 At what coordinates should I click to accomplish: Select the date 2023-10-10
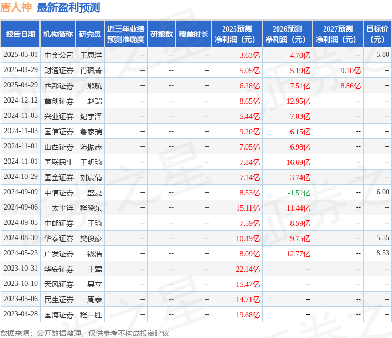pos(21,283)
